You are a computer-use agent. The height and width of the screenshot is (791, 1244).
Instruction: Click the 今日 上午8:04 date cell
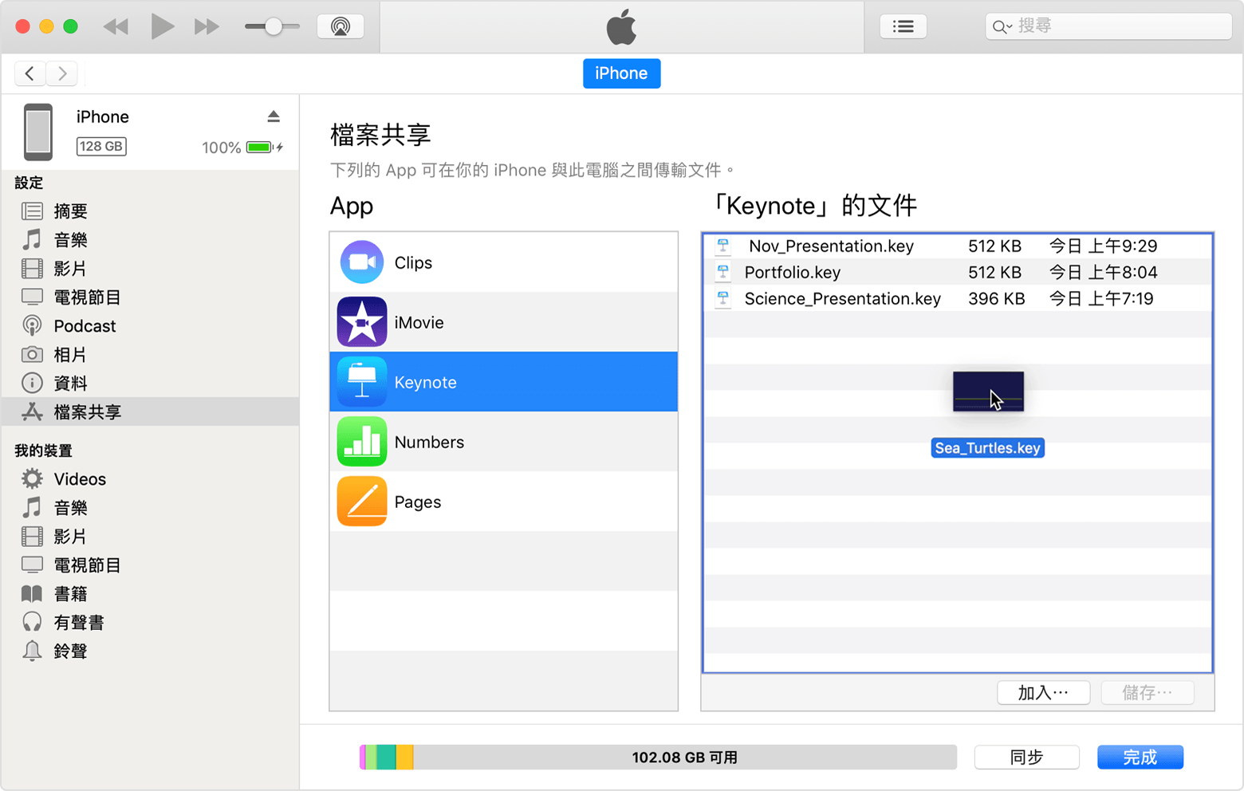pyautogui.click(x=1103, y=273)
